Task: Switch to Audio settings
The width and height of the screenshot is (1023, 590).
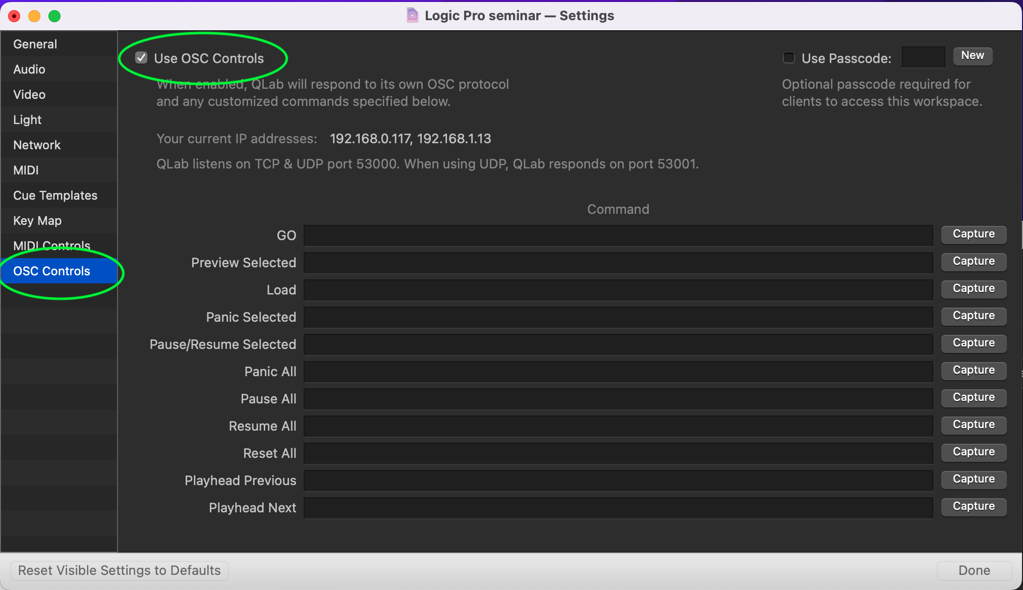Action: (x=29, y=70)
